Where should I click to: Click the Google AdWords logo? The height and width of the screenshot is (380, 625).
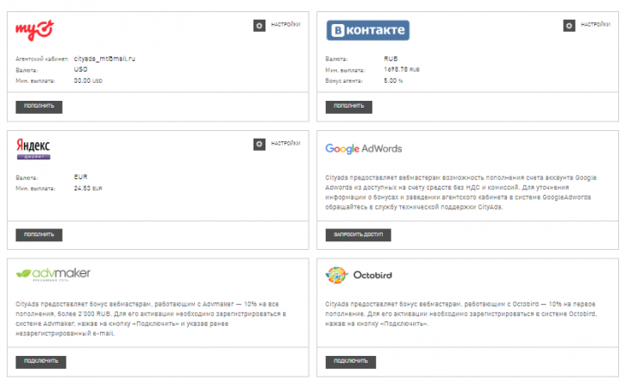(364, 149)
